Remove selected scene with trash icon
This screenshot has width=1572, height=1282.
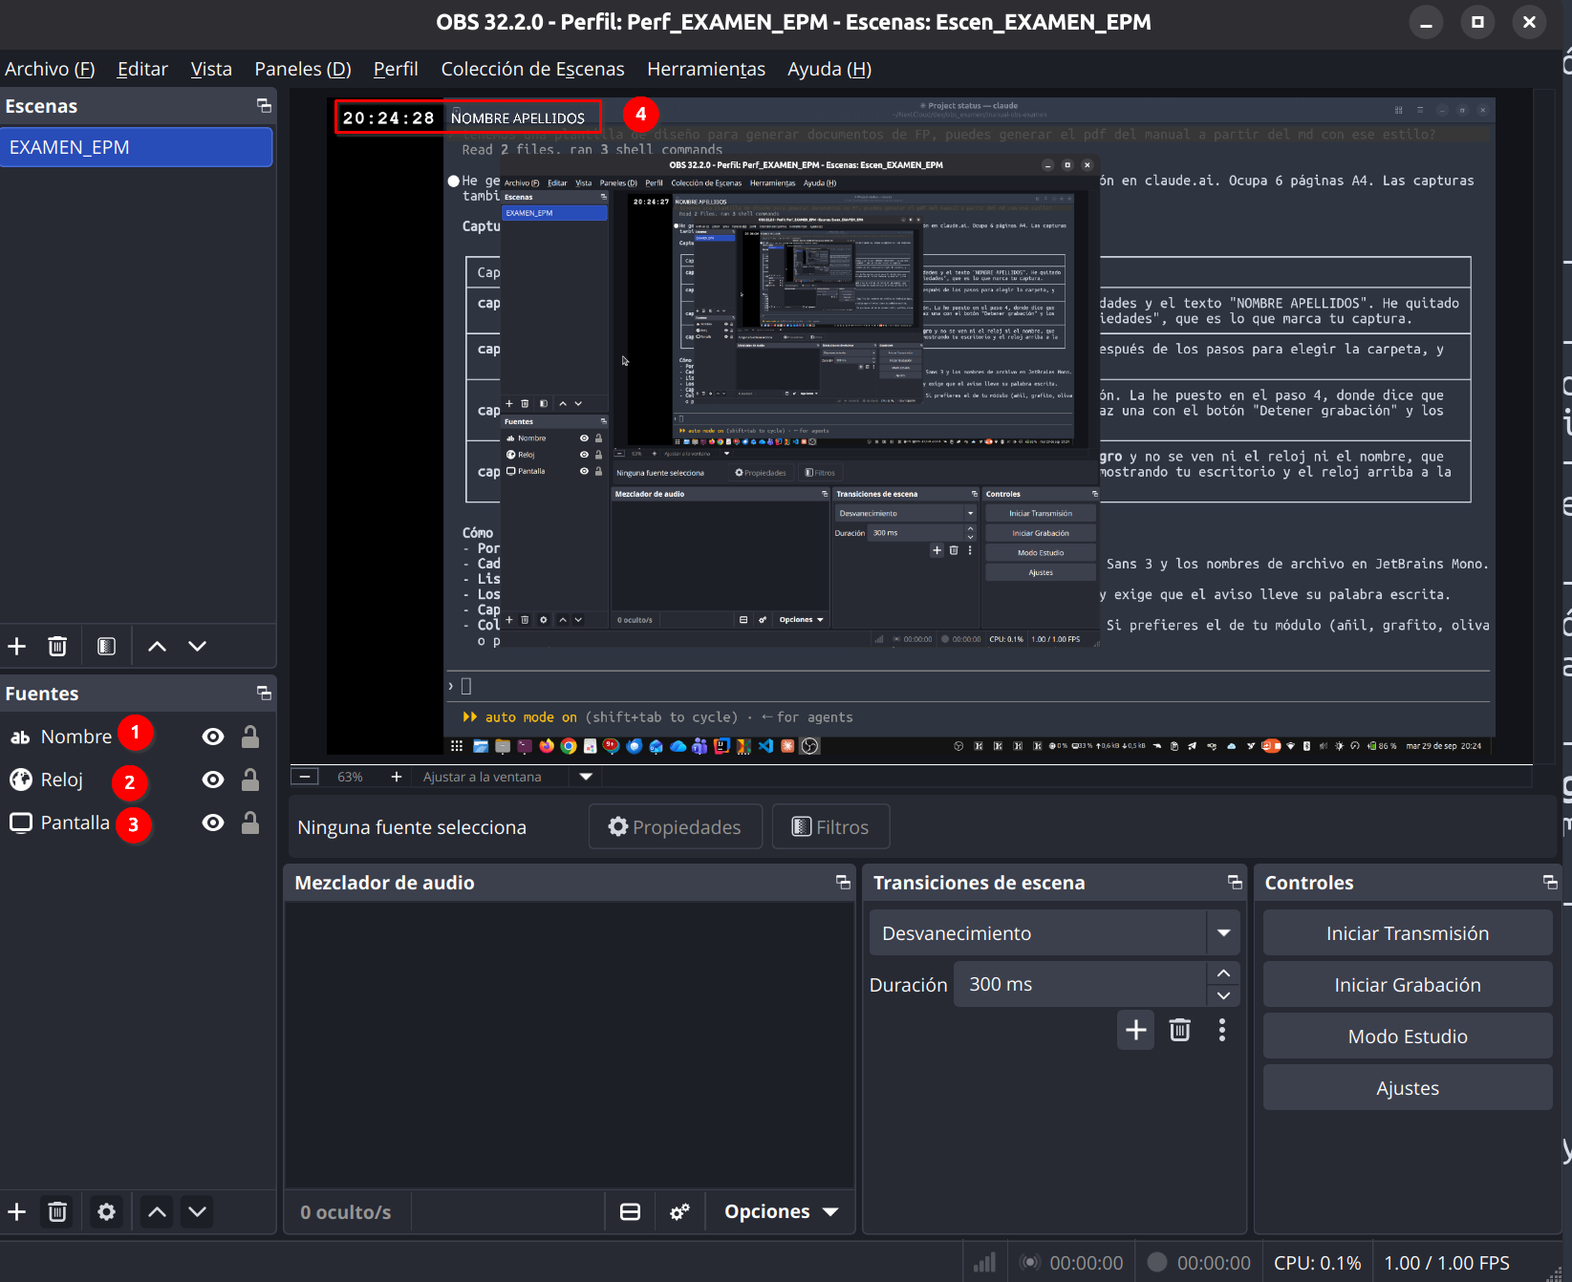click(57, 647)
